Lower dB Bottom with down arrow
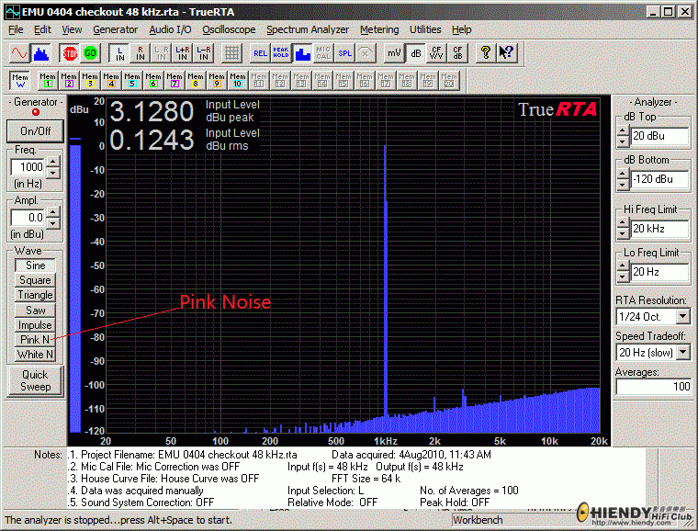The image size is (698, 531). 624,185
